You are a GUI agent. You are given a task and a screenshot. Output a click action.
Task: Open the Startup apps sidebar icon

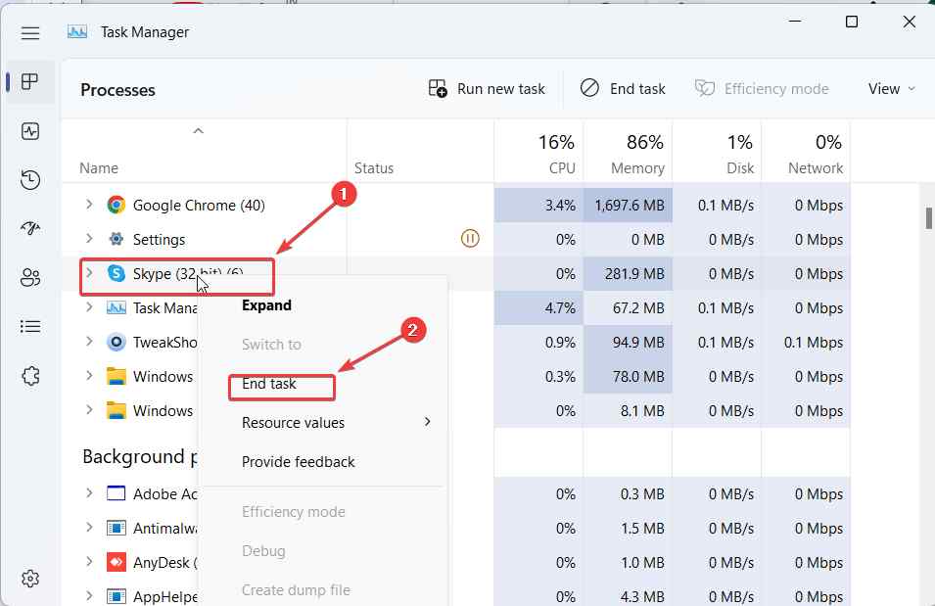[29, 228]
